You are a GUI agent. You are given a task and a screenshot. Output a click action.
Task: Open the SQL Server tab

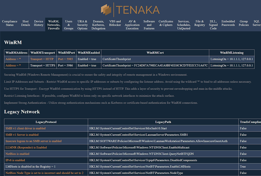[257, 23]
